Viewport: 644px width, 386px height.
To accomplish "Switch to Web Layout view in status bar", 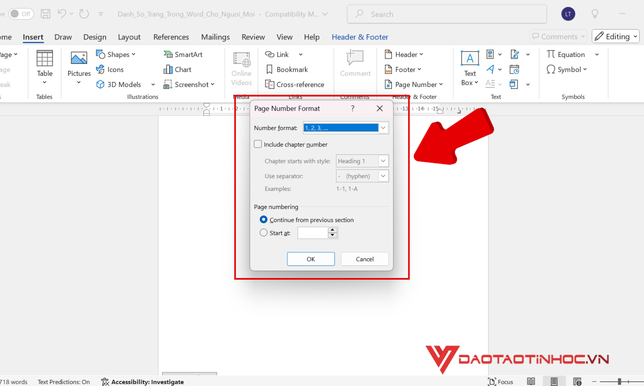I will (577, 382).
